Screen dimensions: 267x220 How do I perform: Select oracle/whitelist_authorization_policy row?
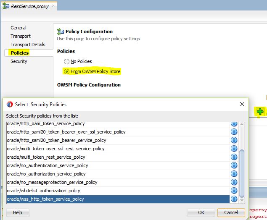118,191
